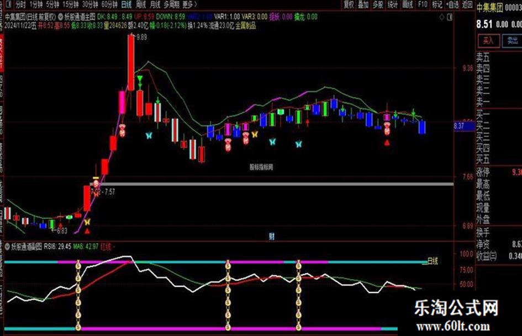
Task: Open the 统计 statistics tool
Action: pyautogui.click(x=393, y=4)
